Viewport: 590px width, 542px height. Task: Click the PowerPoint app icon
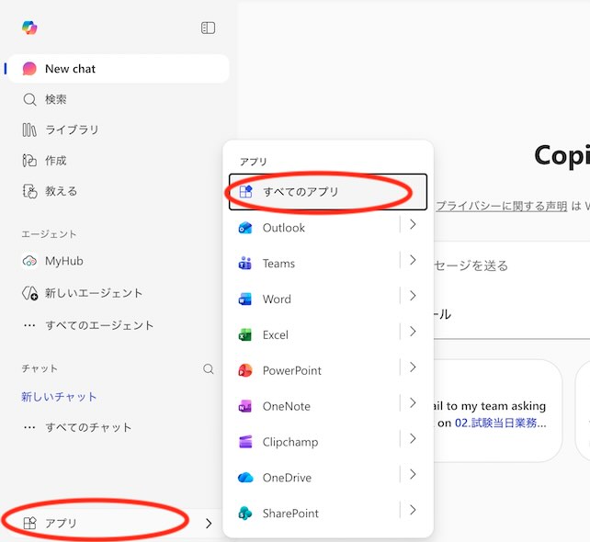point(245,370)
